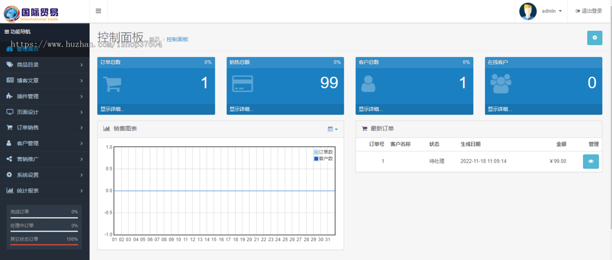Expand 商品目录 chevron arrow
The width and height of the screenshot is (612, 260).
coord(82,65)
